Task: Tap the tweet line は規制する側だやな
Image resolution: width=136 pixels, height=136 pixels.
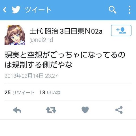Action: point(39,65)
